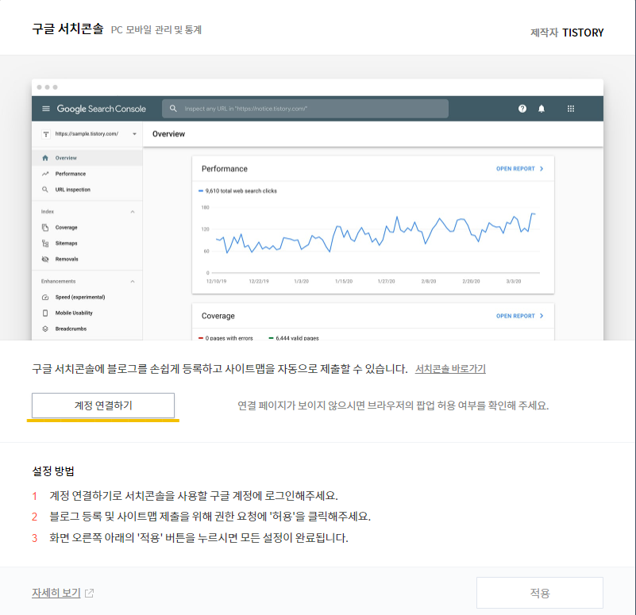The width and height of the screenshot is (636, 615).
Task: Collapse the Index section chevron
Action: tap(133, 212)
